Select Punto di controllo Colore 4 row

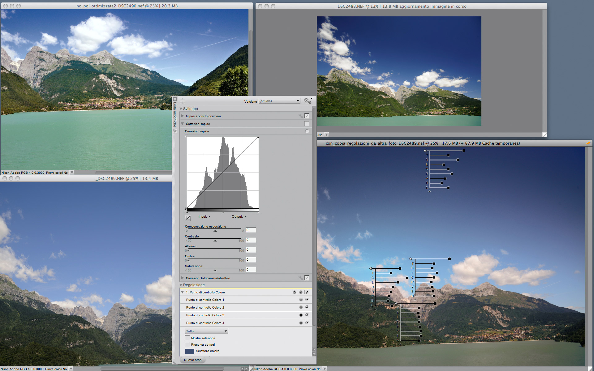coord(246,323)
